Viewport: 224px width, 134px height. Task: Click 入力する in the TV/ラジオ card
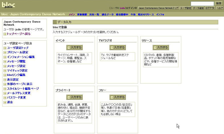tap(118, 47)
